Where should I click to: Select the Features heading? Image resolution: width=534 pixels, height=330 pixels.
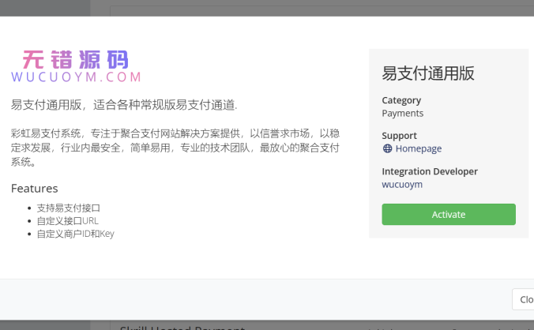(x=35, y=188)
